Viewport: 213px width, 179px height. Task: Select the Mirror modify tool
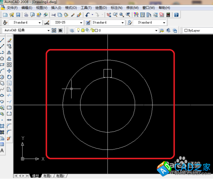tap(9, 52)
